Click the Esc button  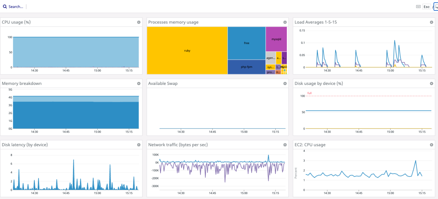point(426,6)
